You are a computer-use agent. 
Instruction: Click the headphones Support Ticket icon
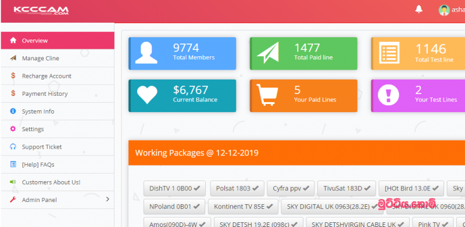click(13, 147)
